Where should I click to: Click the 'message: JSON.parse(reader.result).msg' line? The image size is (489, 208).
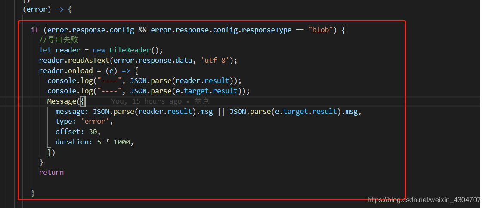(208, 111)
